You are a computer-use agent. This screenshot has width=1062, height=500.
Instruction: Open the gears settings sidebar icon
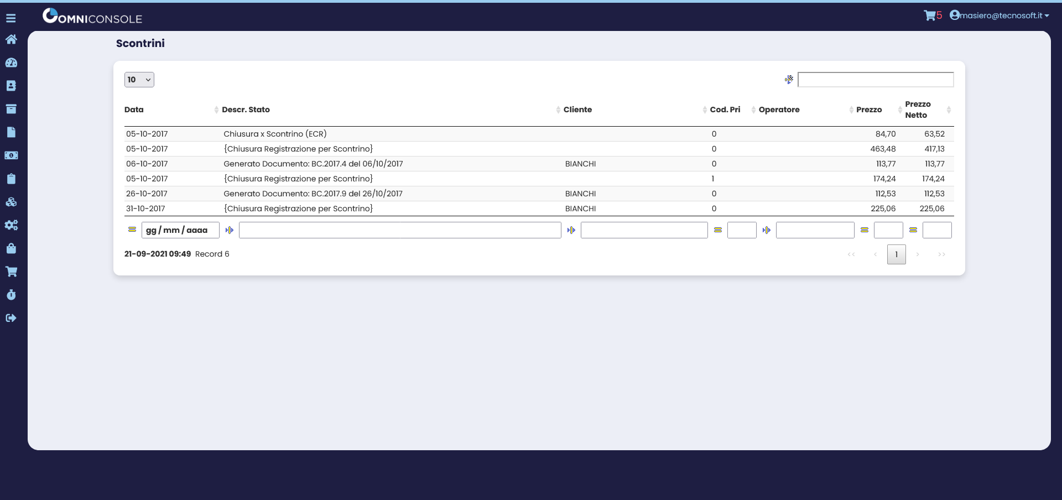coord(11,225)
